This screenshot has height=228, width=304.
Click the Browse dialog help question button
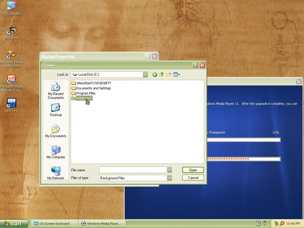click(195, 65)
